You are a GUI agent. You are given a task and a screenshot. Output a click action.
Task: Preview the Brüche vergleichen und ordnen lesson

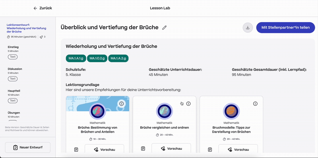pos(171,149)
